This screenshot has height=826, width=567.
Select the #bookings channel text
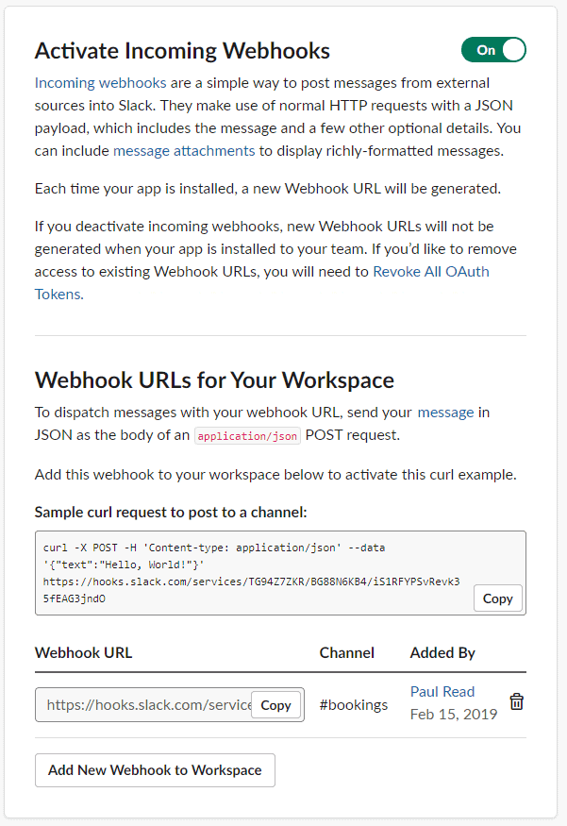[x=353, y=705]
